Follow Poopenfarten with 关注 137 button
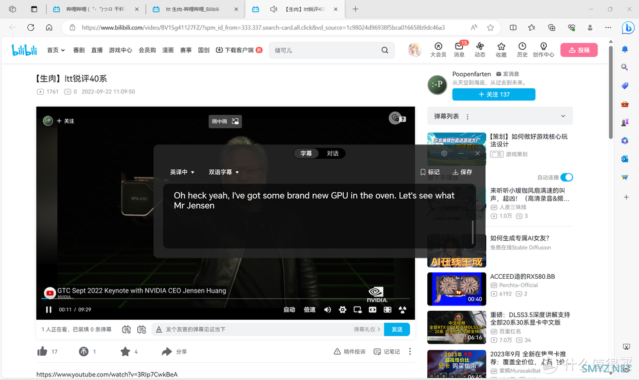The image size is (639, 380). (493, 94)
